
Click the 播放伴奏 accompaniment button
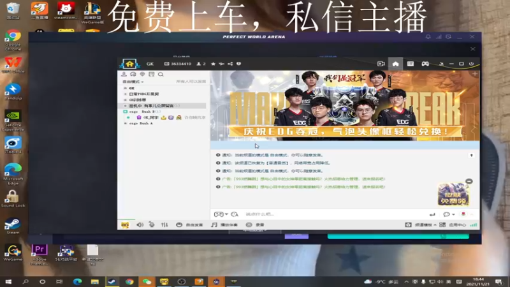[x=224, y=225]
